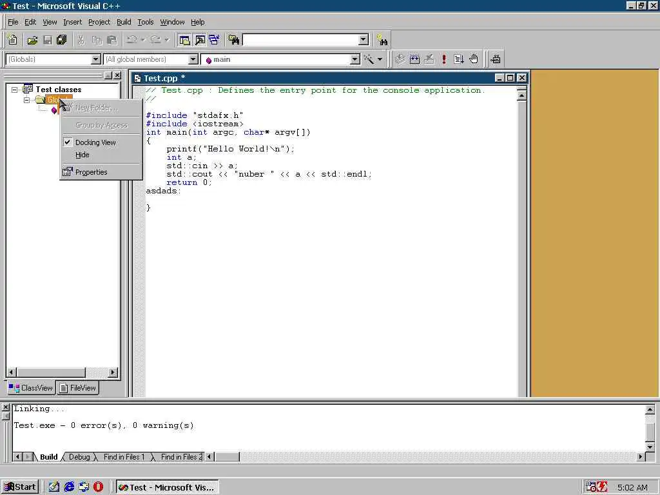The width and height of the screenshot is (660, 495).
Task: Click the Find in Files icon
Action: click(x=233, y=40)
